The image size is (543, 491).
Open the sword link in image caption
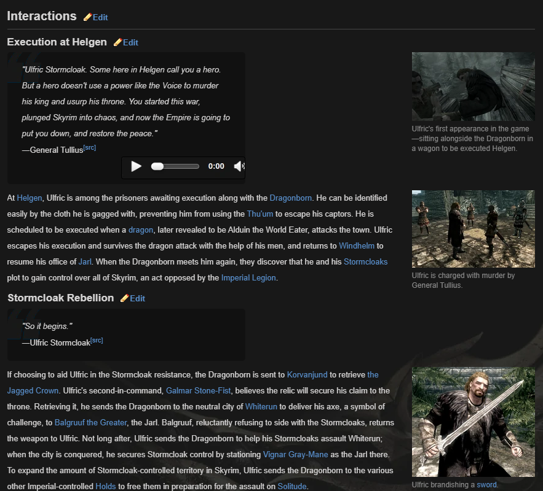[x=486, y=485]
